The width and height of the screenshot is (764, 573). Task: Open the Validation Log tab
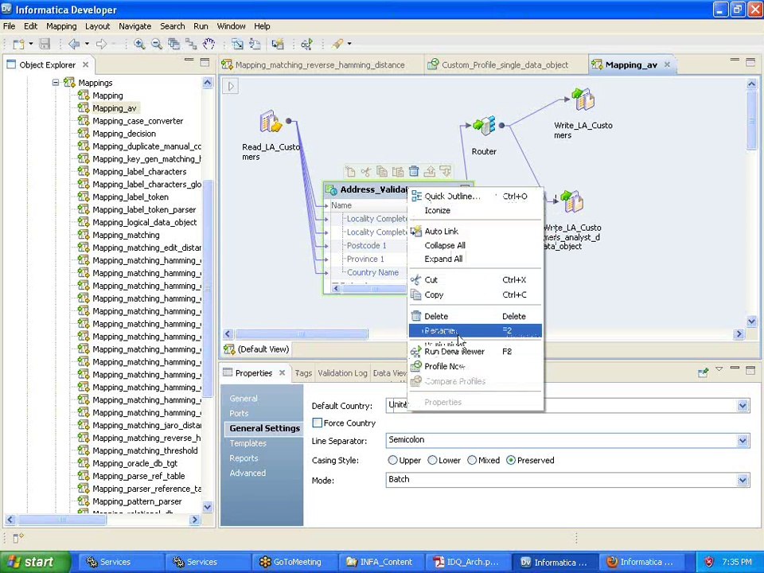click(342, 373)
